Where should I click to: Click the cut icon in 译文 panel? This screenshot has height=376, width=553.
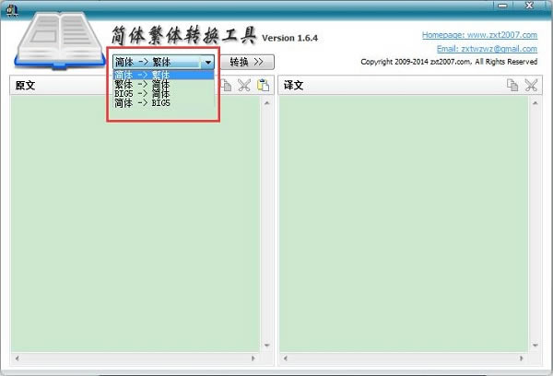pos(531,86)
